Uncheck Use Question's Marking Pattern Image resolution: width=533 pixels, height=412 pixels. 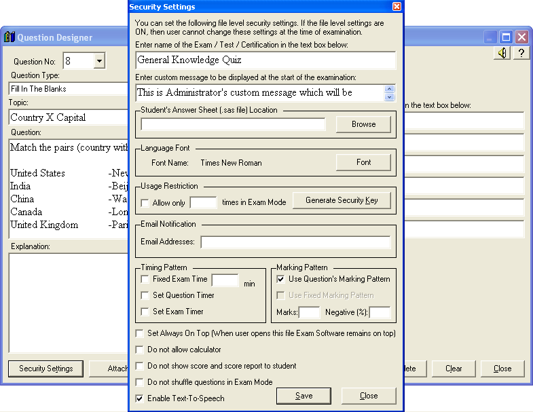click(x=281, y=280)
